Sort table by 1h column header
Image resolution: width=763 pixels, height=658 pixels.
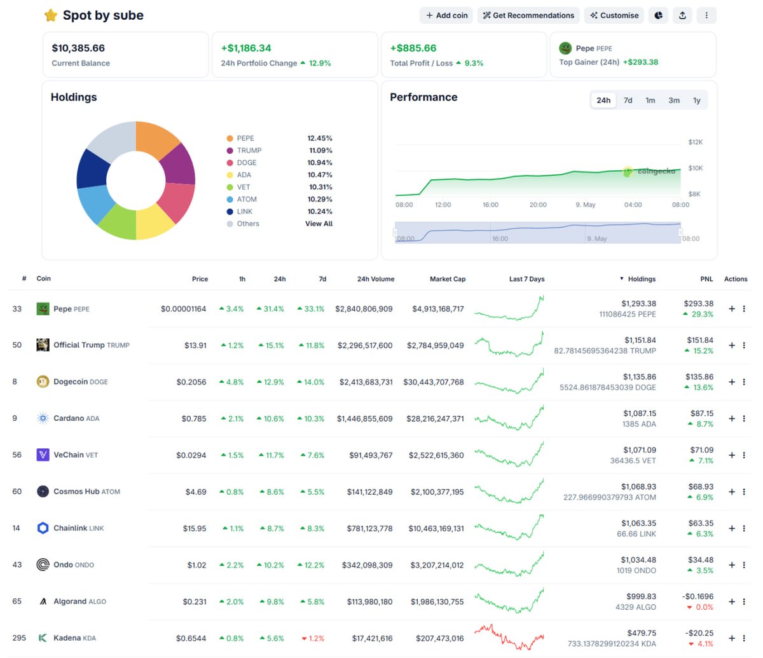(x=242, y=279)
